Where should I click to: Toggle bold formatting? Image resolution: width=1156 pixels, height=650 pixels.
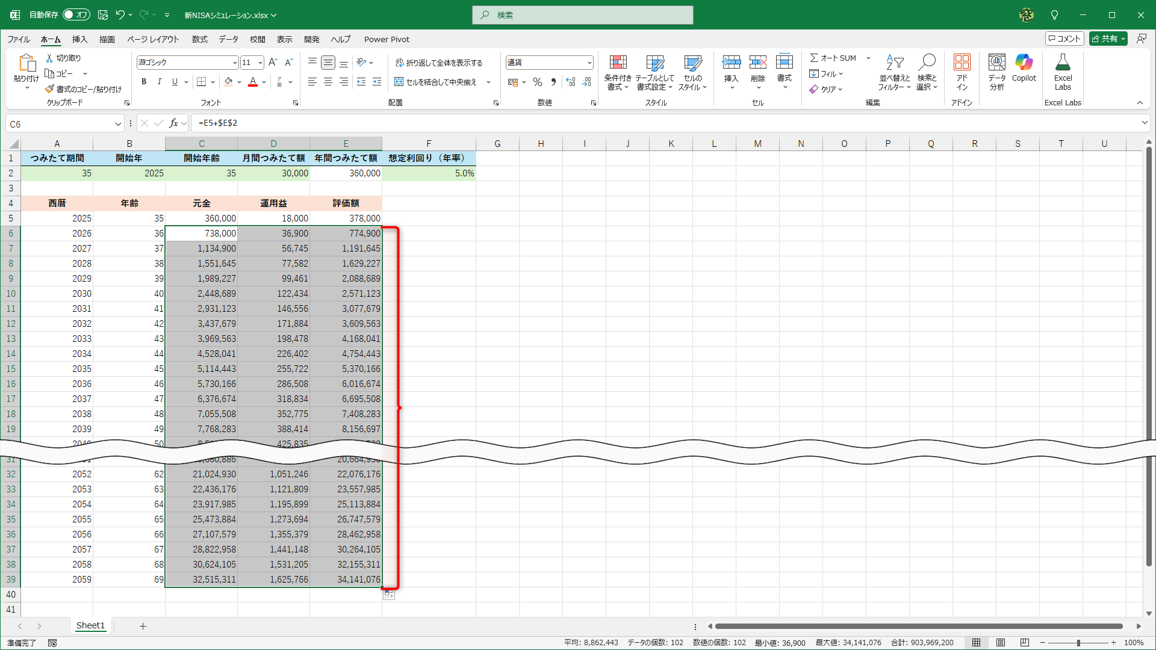[143, 82]
